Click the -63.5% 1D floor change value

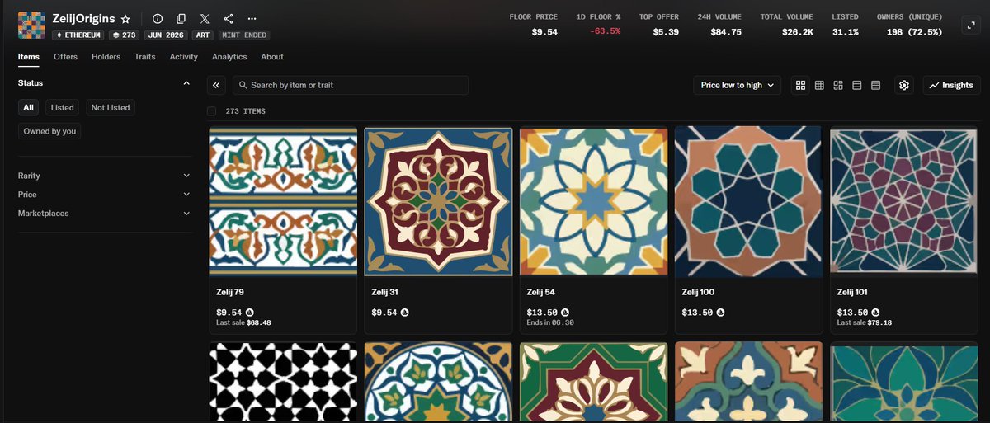click(x=605, y=31)
